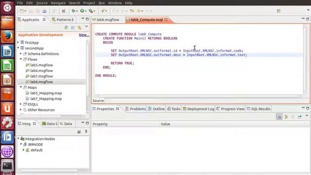Click the Source tab below the editor

[98, 101]
